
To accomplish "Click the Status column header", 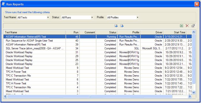I will [x=107, y=32].
